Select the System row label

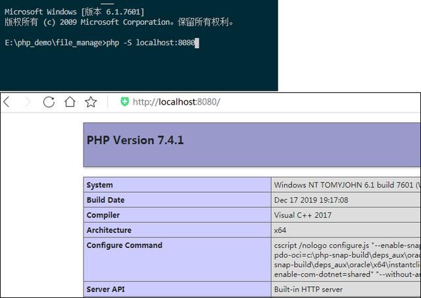point(99,185)
